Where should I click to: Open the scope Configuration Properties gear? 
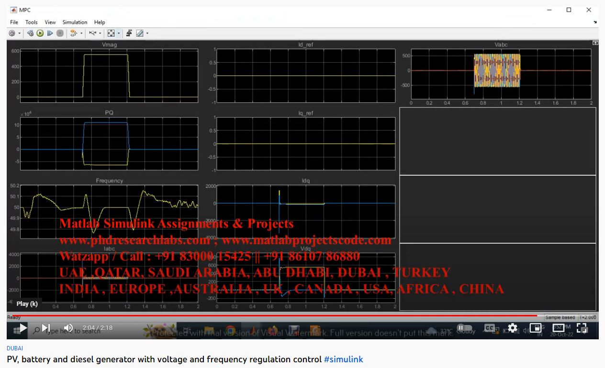(x=12, y=33)
